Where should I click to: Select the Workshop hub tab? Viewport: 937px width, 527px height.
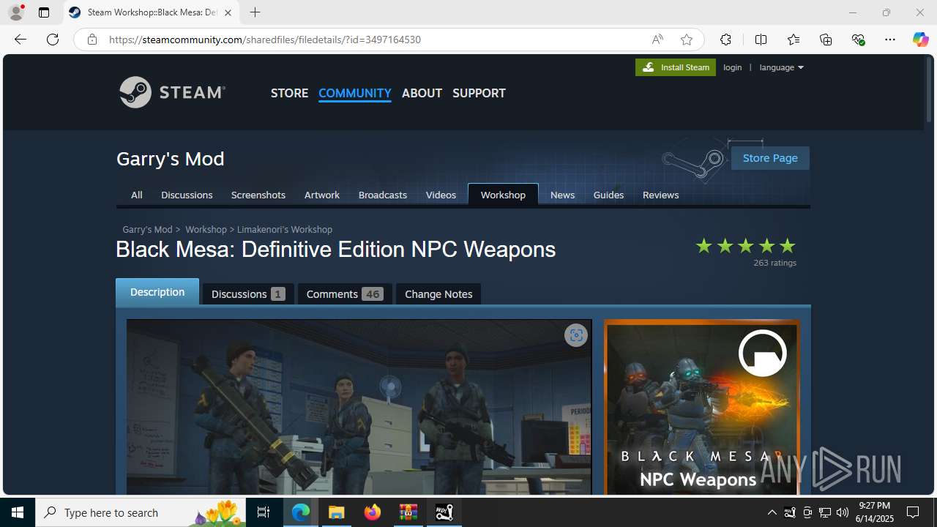tap(503, 195)
